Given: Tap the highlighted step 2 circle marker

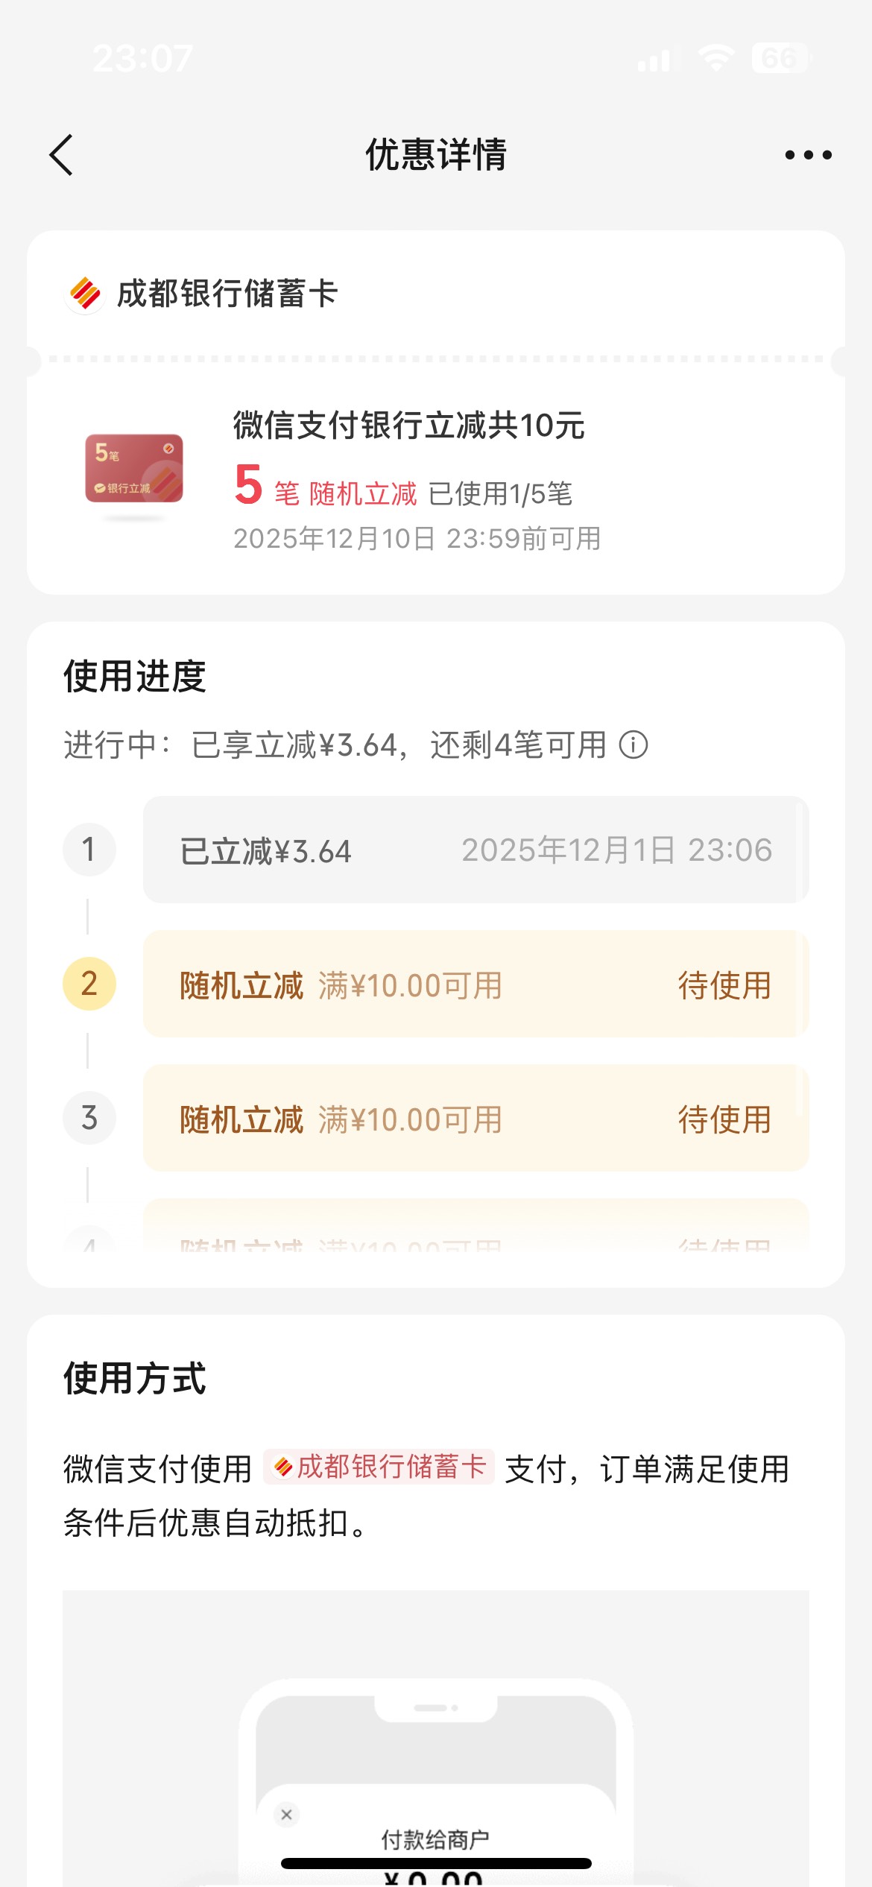Looking at the screenshot, I should point(89,984).
